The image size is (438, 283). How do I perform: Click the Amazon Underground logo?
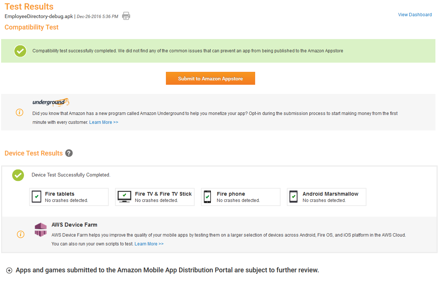point(51,102)
